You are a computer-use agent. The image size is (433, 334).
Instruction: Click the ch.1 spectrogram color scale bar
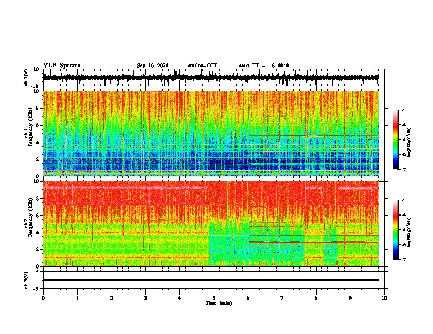tap(396, 140)
